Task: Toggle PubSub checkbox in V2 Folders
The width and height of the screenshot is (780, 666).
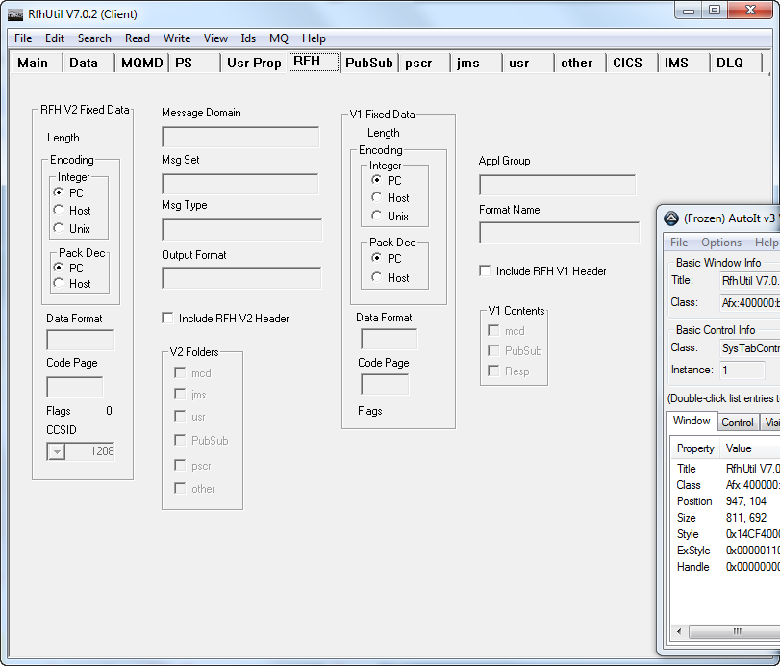Action: click(180, 440)
